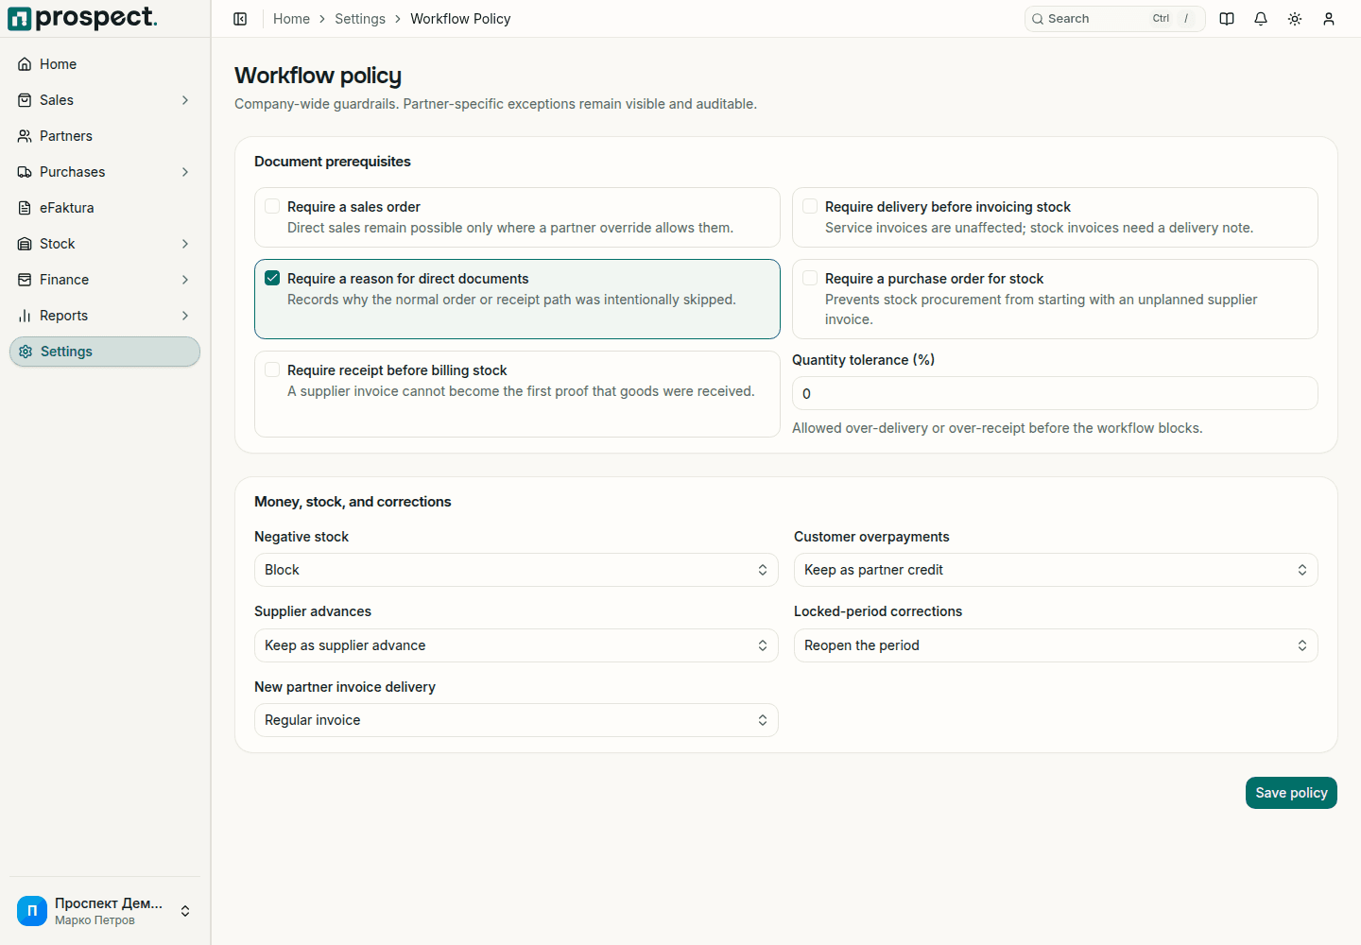
Task: Open Partners in the sidebar
Action: point(105,136)
